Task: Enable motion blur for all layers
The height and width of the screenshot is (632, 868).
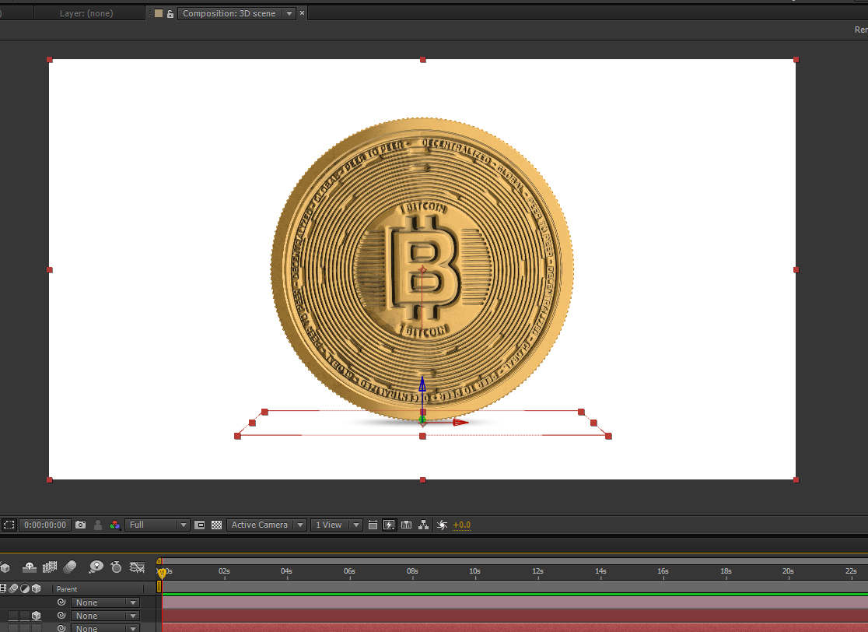Action: (71, 567)
